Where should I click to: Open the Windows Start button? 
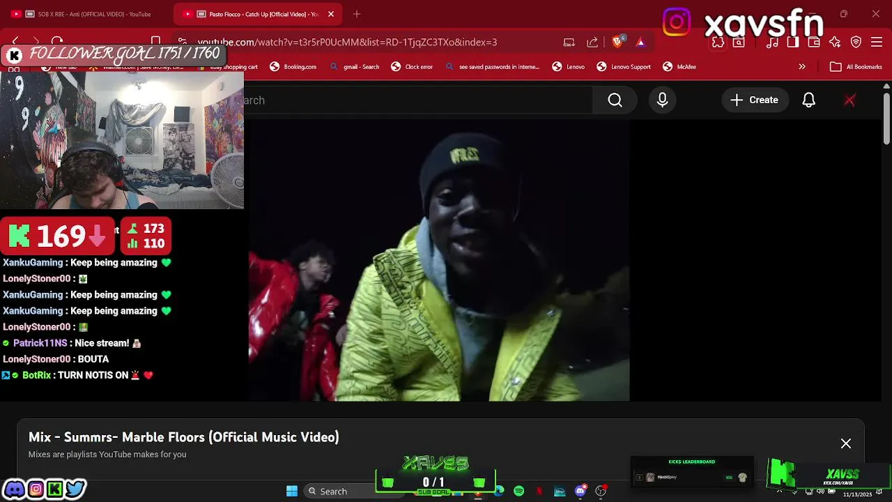[x=292, y=491]
